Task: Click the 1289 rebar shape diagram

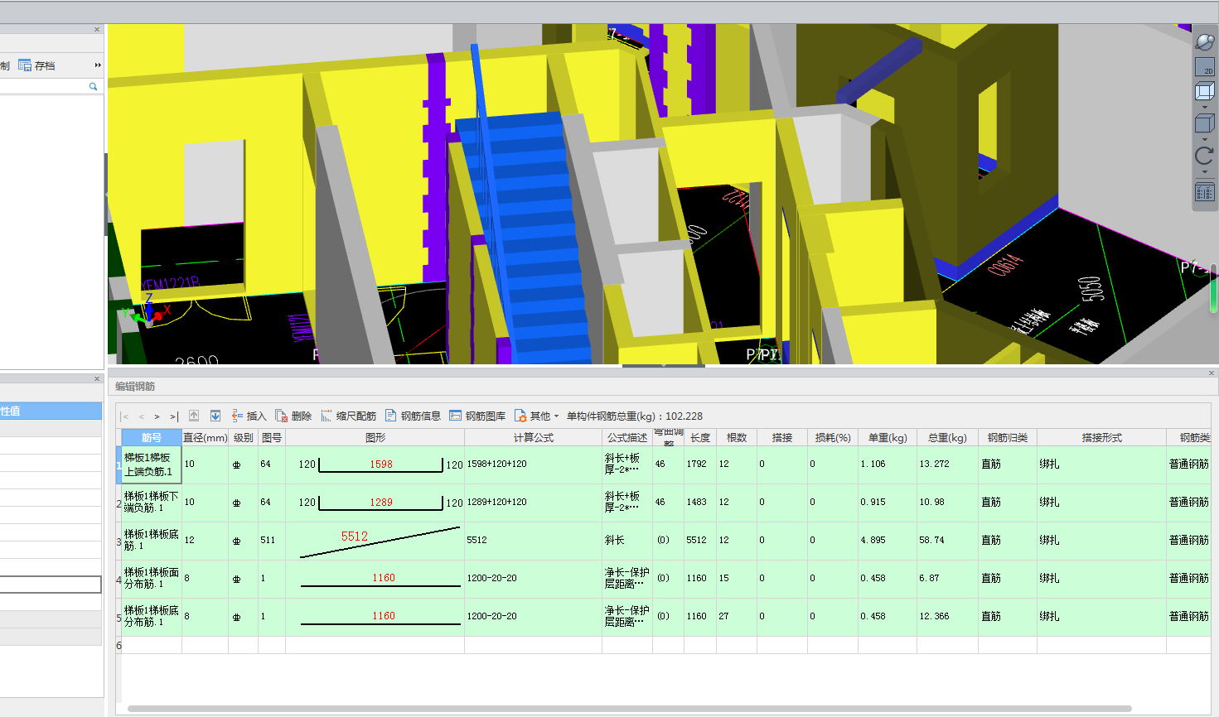Action: pyautogui.click(x=380, y=503)
